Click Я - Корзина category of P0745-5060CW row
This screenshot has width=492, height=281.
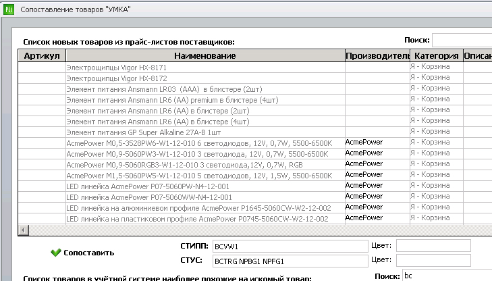click(x=437, y=218)
